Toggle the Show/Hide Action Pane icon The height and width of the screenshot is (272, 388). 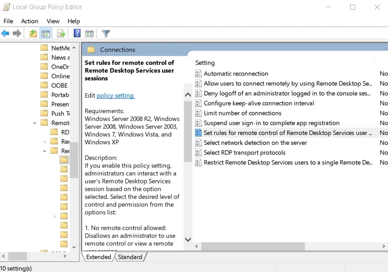[89, 34]
